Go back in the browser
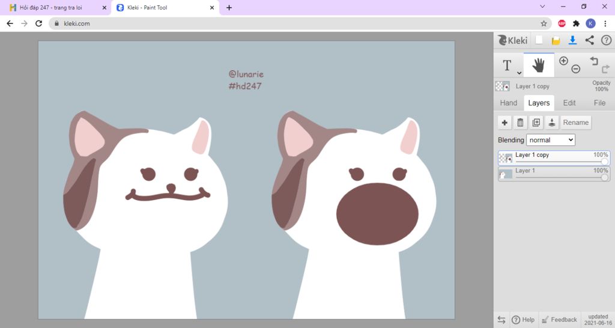615x328 pixels. click(x=10, y=23)
